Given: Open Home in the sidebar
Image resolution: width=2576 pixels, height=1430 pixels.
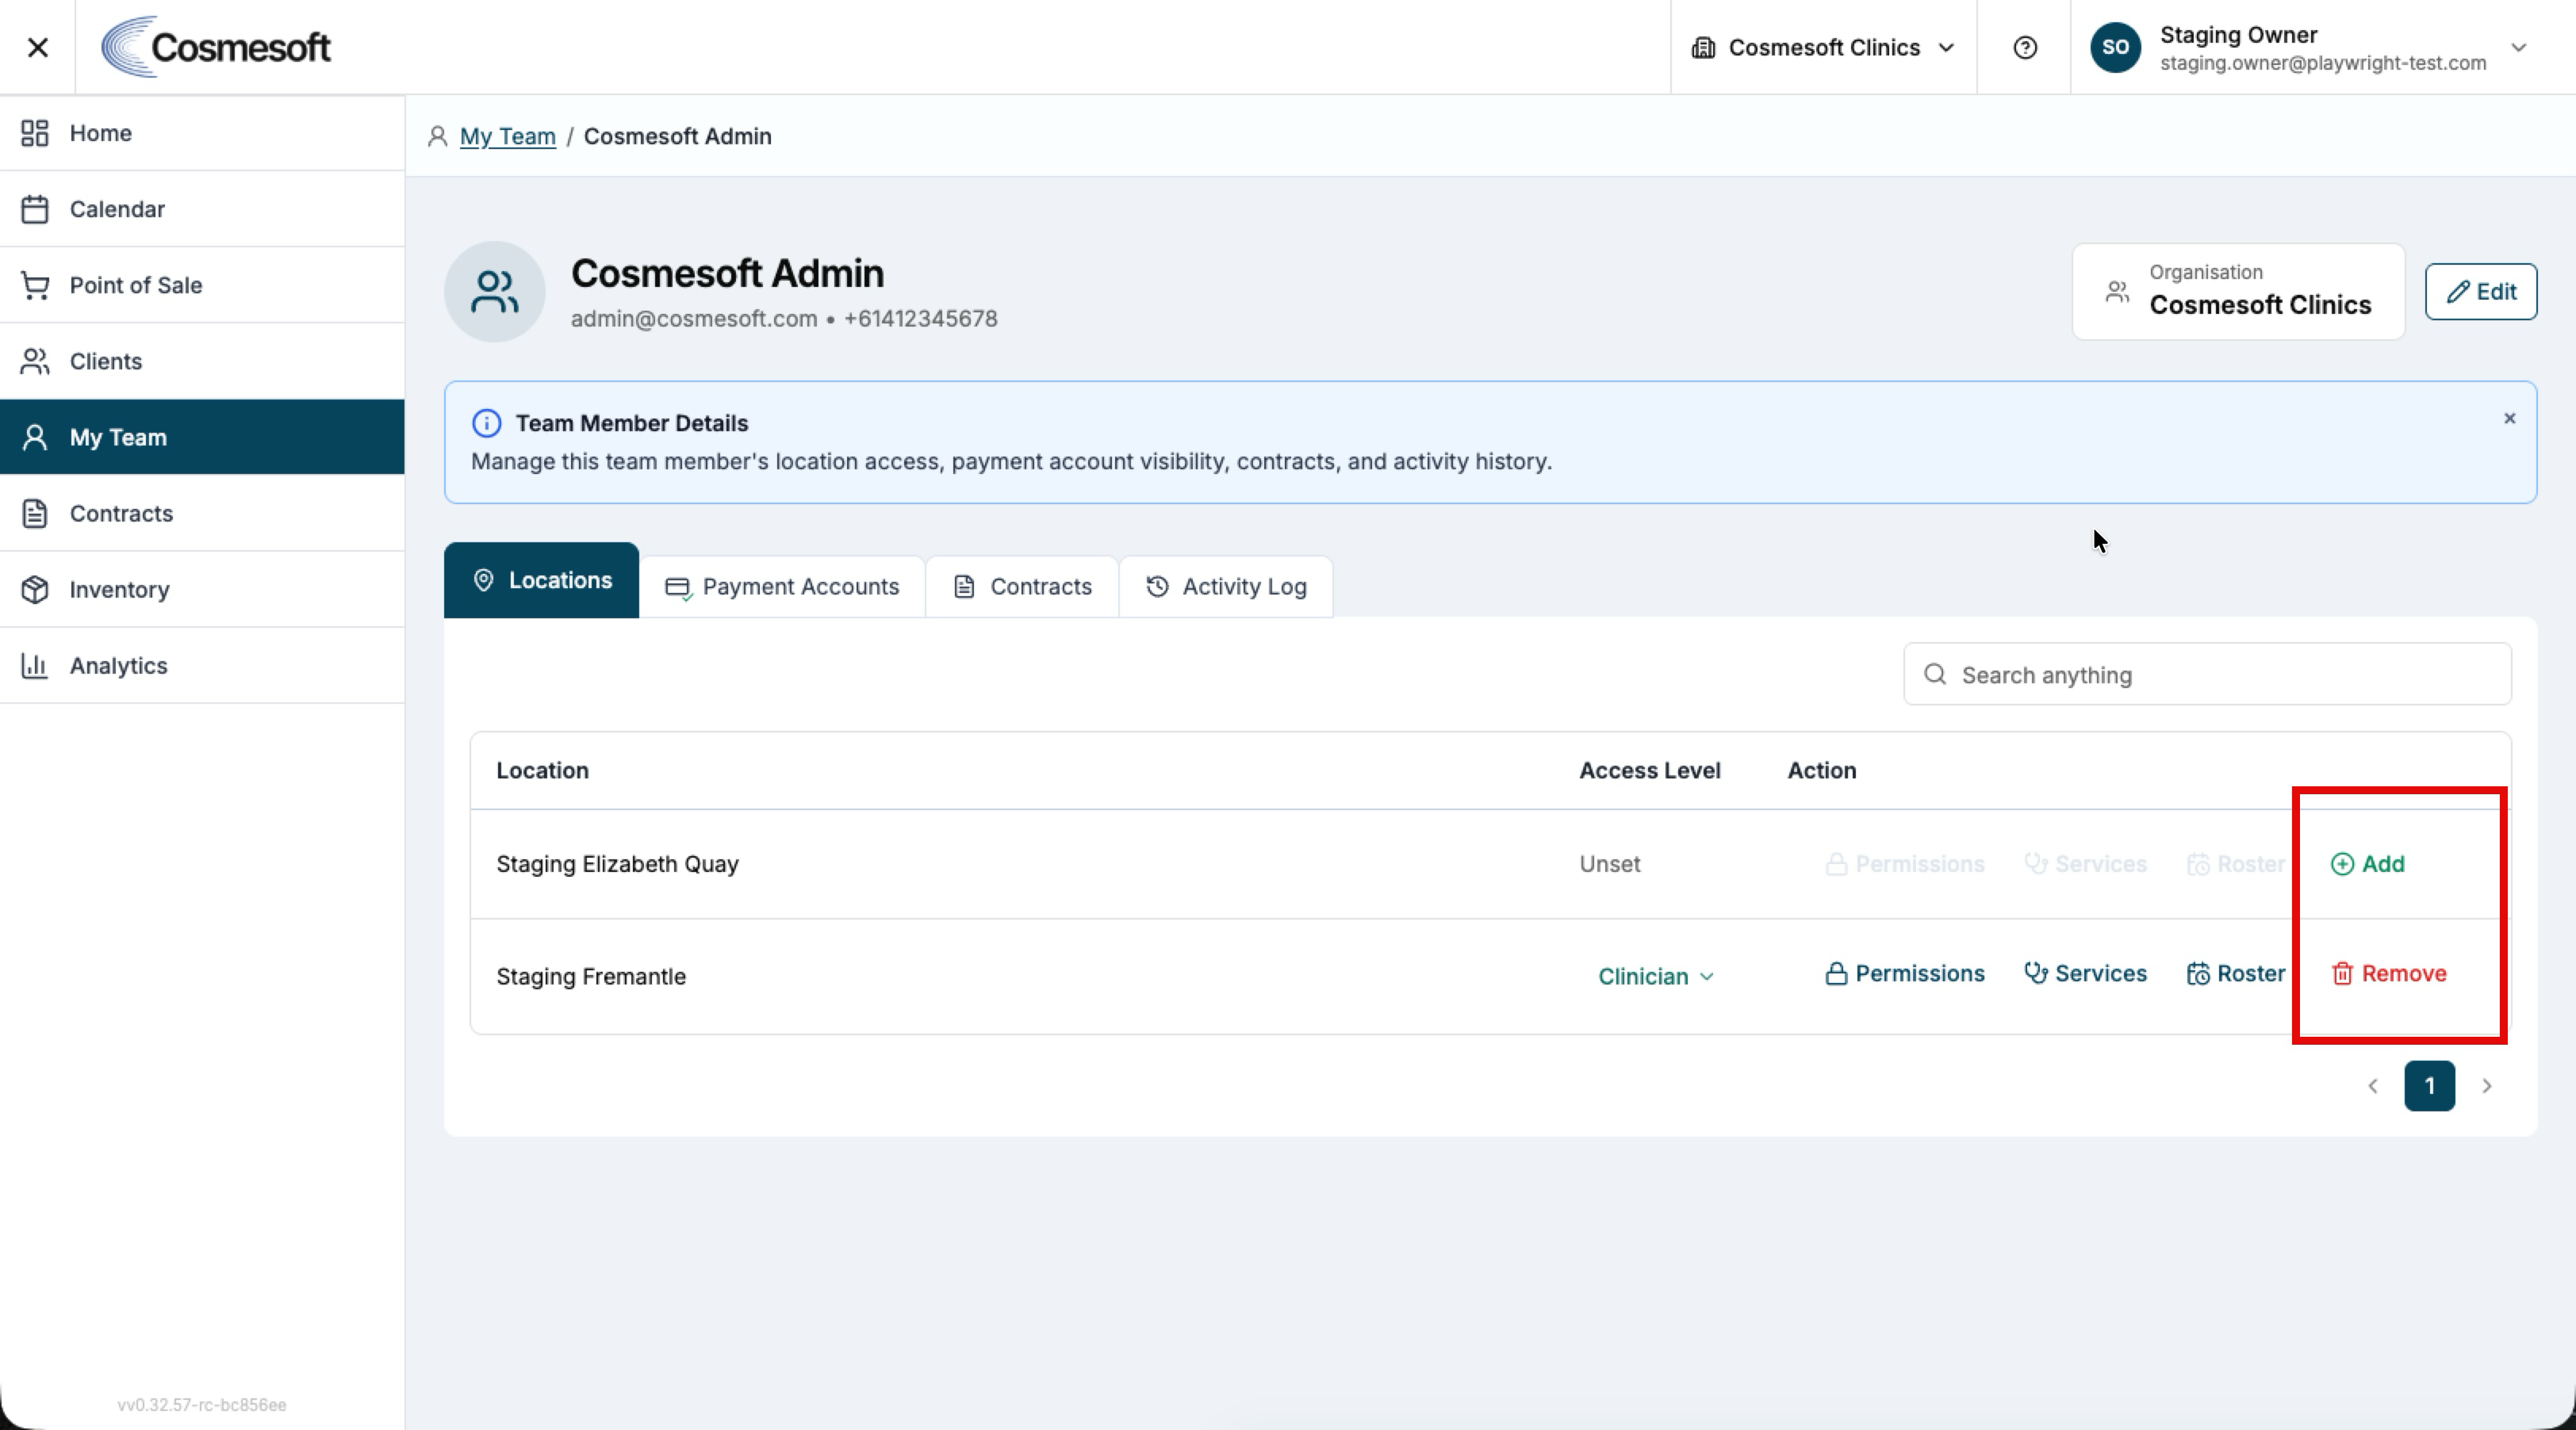Looking at the screenshot, I should [x=202, y=133].
